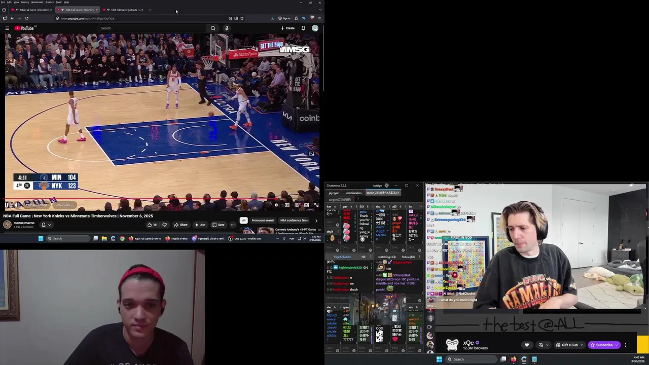
Task: Open the browser downloads arrow icon
Action: click(272, 18)
